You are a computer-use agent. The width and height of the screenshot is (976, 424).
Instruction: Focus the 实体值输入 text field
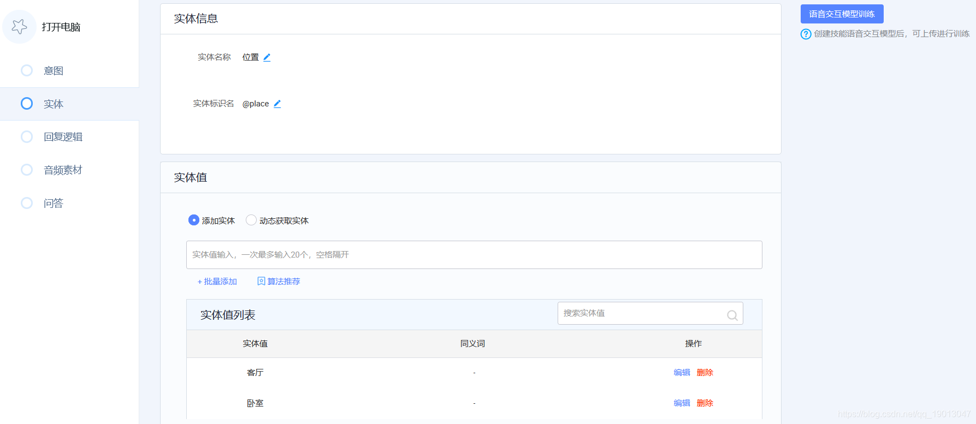[x=474, y=255]
